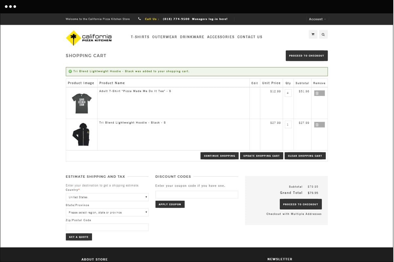Screen dimensions: 394x262
Task: Click Clear Shopping Cart button
Action: coord(305,156)
